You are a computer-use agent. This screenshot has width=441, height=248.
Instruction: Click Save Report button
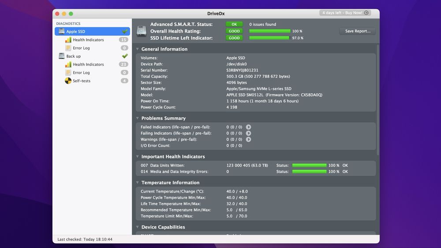(358, 31)
